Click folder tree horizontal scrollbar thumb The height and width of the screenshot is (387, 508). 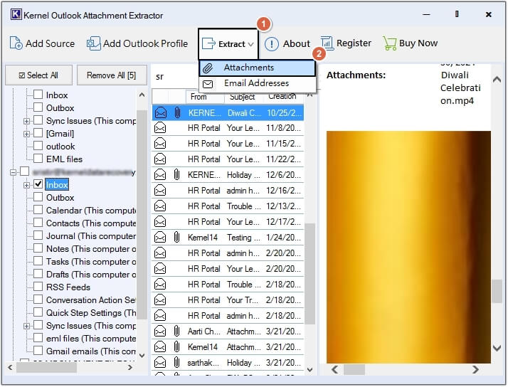pyautogui.click(x=47, y=367)
